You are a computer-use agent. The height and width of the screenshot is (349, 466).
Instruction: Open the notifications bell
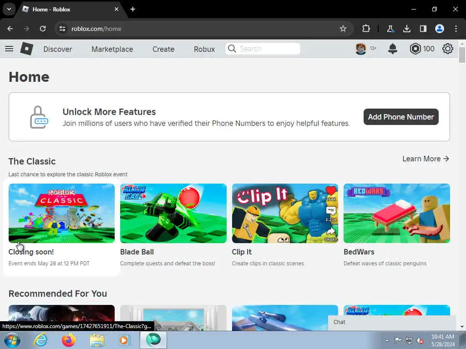[393, 49]
